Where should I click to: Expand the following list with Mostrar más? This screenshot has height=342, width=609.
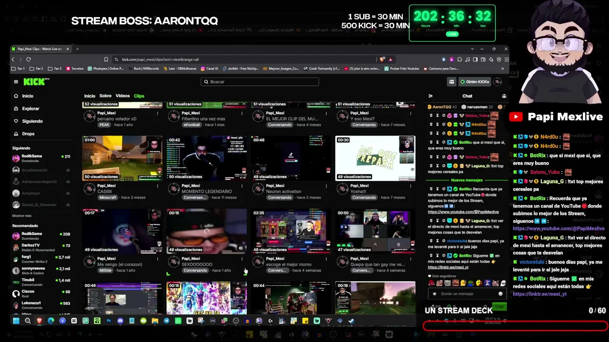22,216
